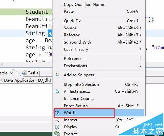The height and width of the screenshot is (136, 164).
Task: Close the Console tab with X
Action: pos(11,73)
